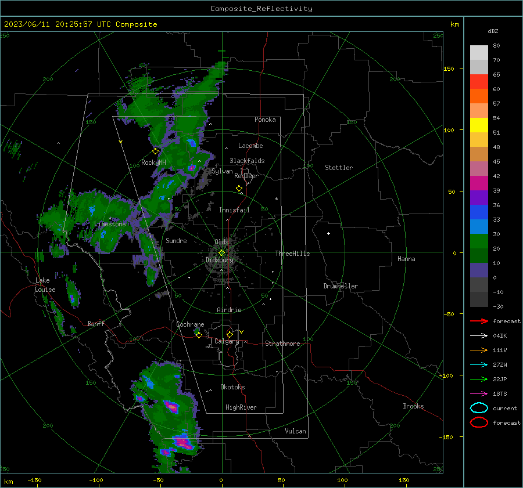Click the Innisfail label
The image size is (523, 488).
pyautogui.click(x=234, y=210)
